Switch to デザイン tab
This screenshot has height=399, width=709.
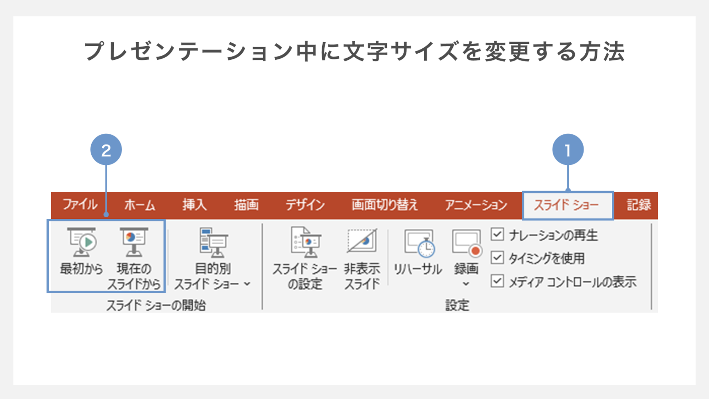[305, 205]
